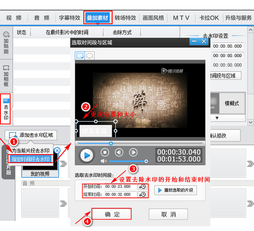Click the top-center handle of watermark box

pyautogui.click(x=96, y=121)
